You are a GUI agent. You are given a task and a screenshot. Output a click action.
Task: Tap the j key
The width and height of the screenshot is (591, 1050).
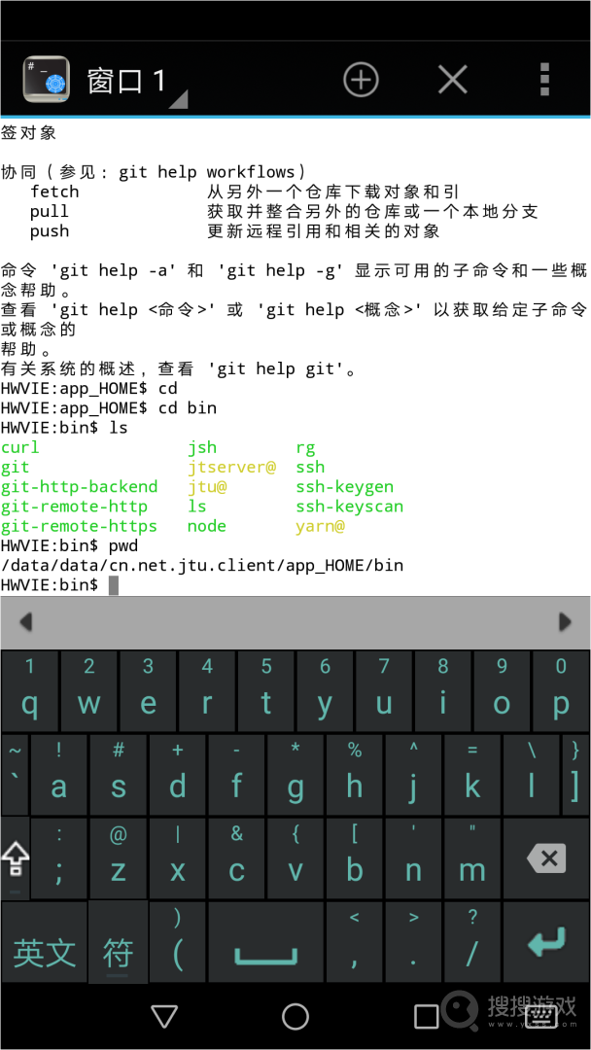tap(414, 774)
